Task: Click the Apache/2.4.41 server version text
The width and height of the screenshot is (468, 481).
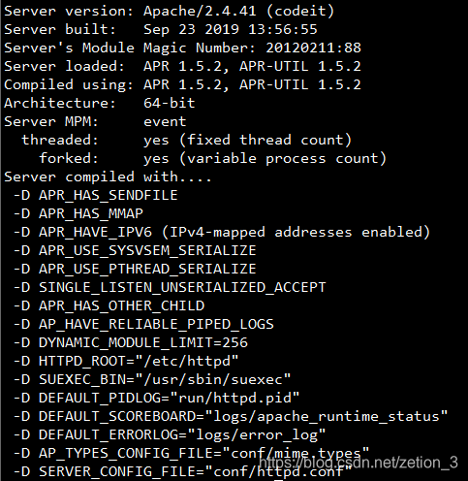Action: click(x=200, y=12)
